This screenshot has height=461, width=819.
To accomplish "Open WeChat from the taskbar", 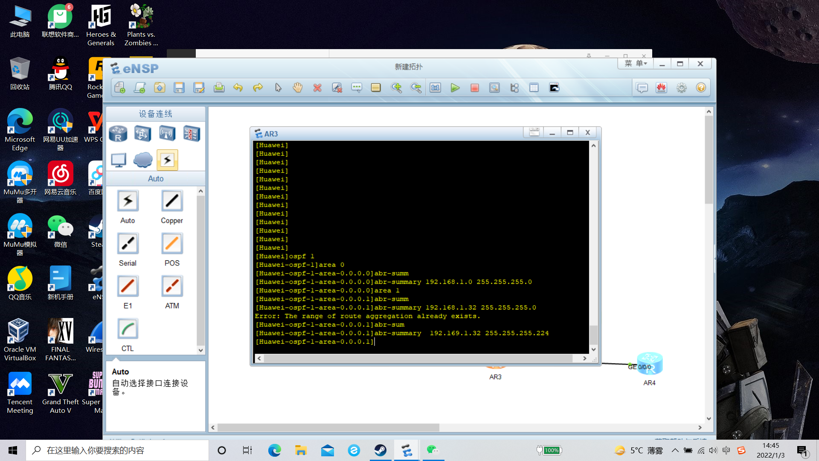I will coord(433,450).
